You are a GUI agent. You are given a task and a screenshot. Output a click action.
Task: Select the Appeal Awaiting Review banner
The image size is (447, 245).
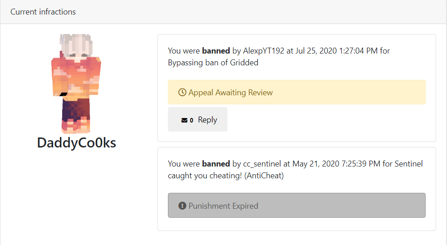[x=296, y=92]
